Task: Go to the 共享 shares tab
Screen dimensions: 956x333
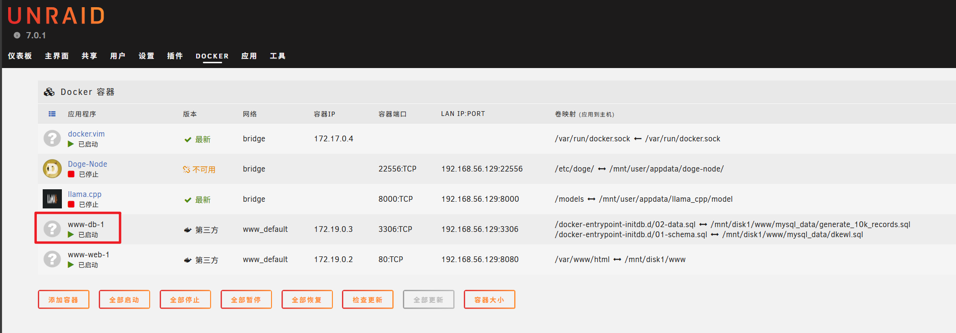Action: point(89,56)
